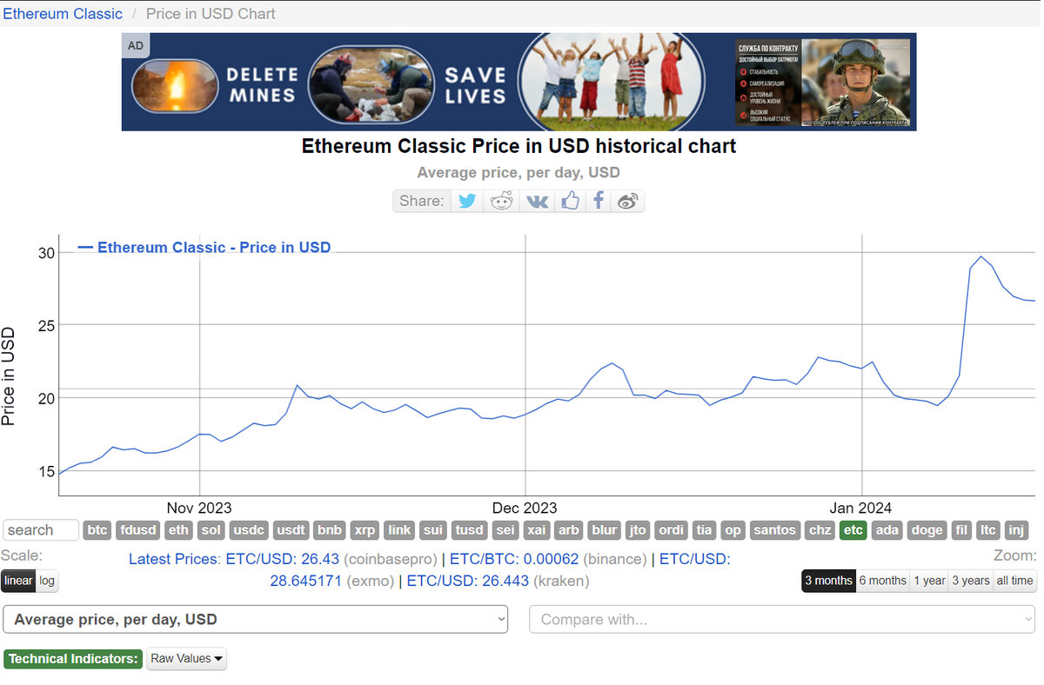
Task: Set zoom to all time
Action: point(1014,581)
